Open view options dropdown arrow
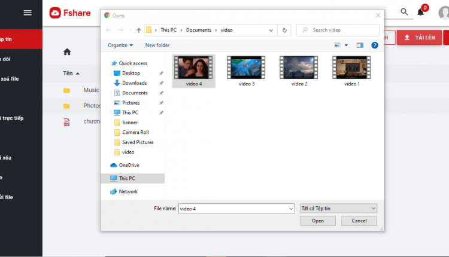Viewport: 449px width, 257px height. (x=346, y=45)
